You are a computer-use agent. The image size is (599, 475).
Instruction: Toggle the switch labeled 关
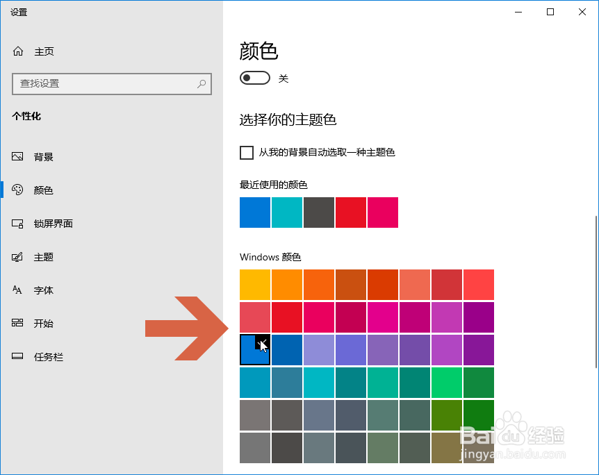coord(255,78)
